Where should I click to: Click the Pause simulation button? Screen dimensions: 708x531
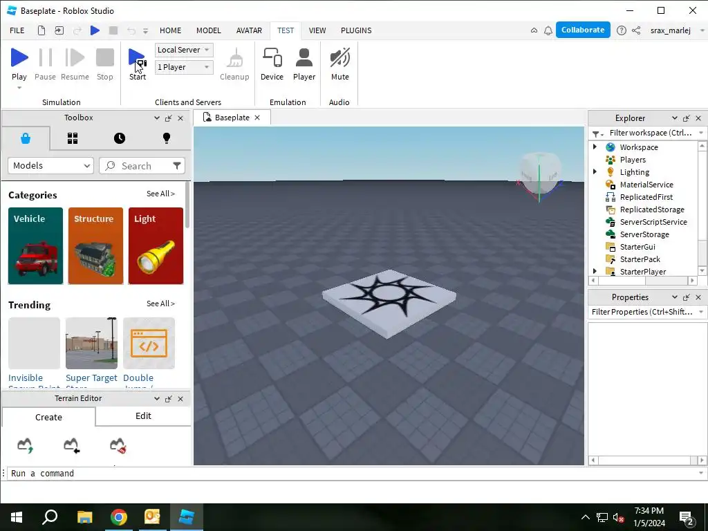[x=45, y=64]
